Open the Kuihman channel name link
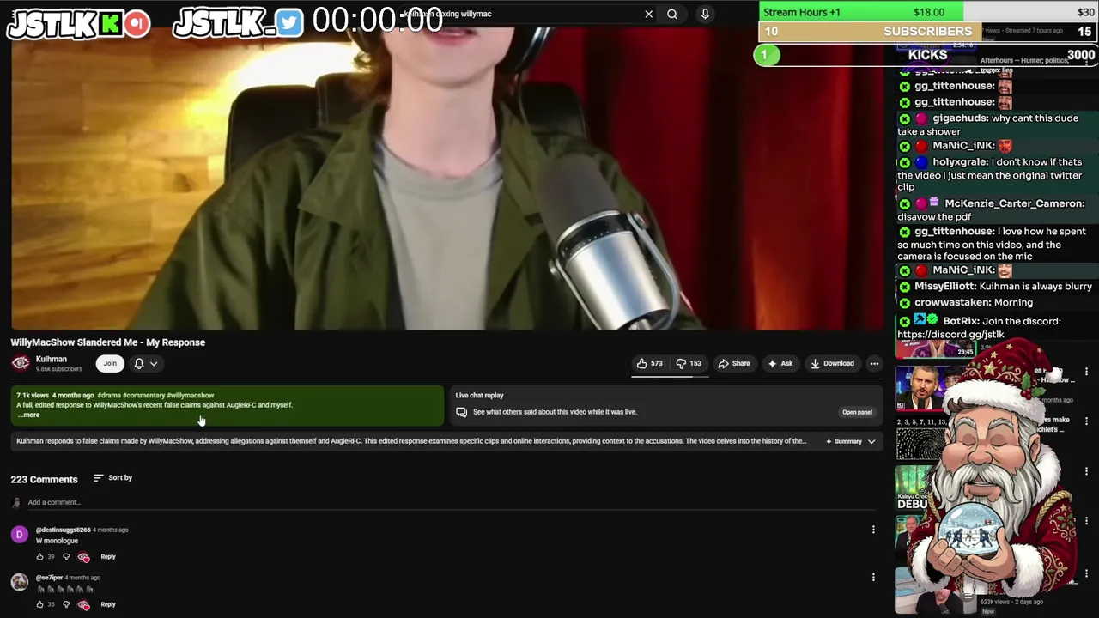 click(51, 359)
